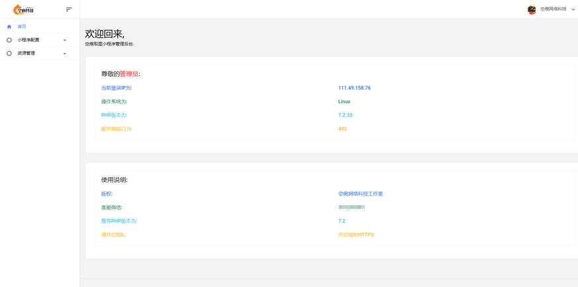
Task: Click the 空痕科技 logo in sidebar header
Action: point(24,9)
